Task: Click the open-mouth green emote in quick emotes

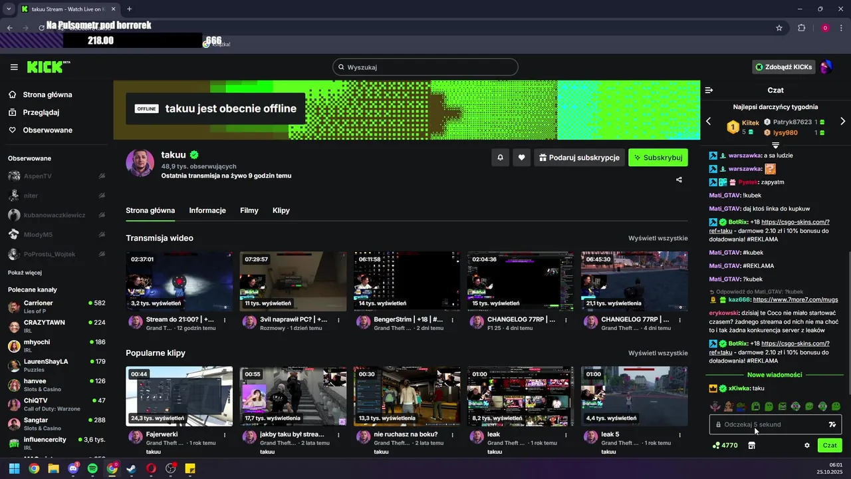Action: point(755,406)
